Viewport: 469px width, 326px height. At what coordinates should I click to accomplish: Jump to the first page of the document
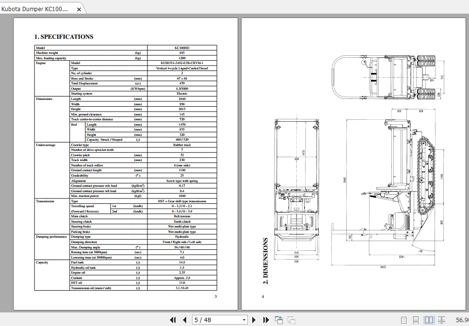(173, 320)
